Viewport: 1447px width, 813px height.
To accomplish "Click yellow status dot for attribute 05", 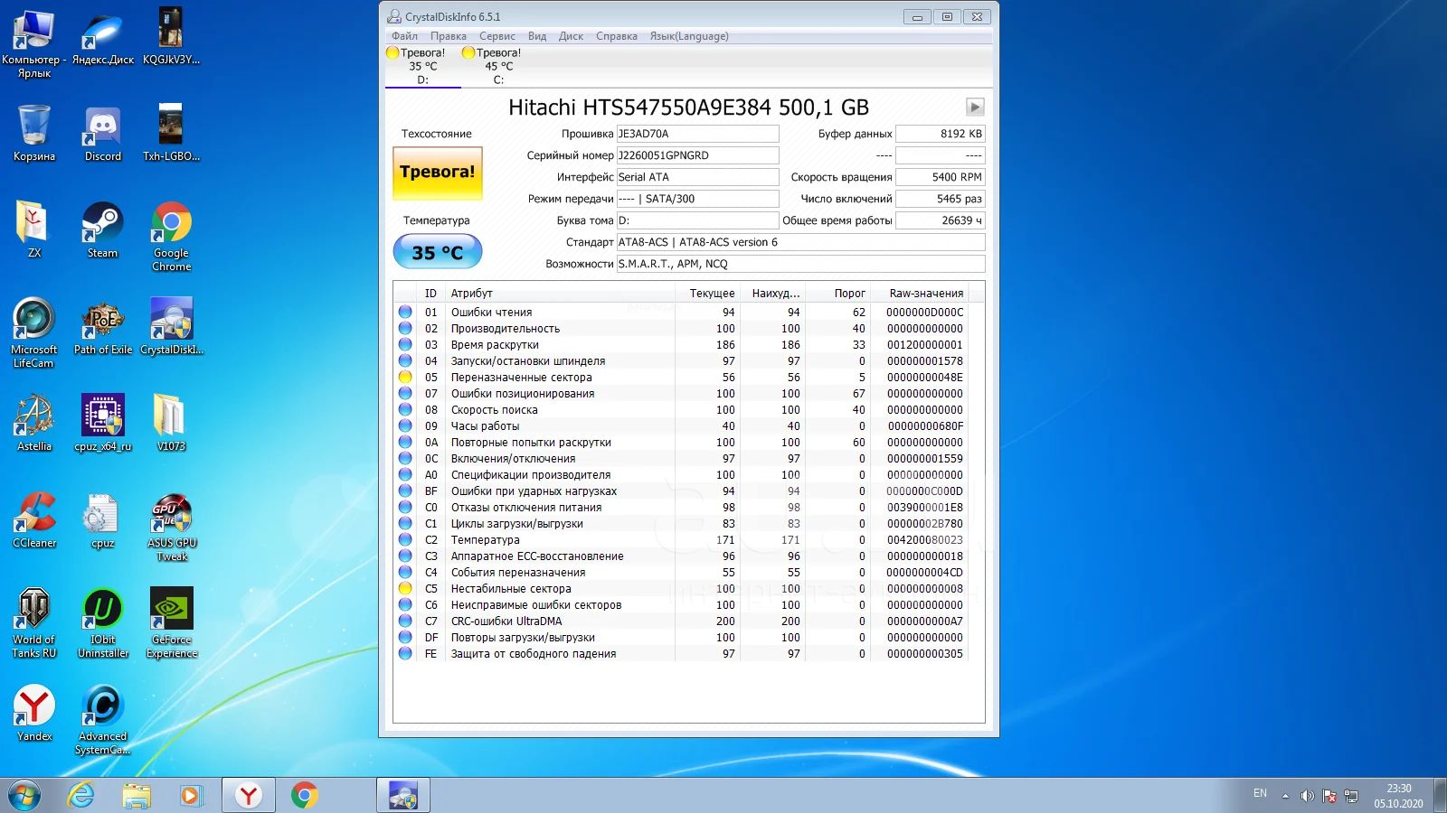I will pyautogui.click(x=405, y=378).
